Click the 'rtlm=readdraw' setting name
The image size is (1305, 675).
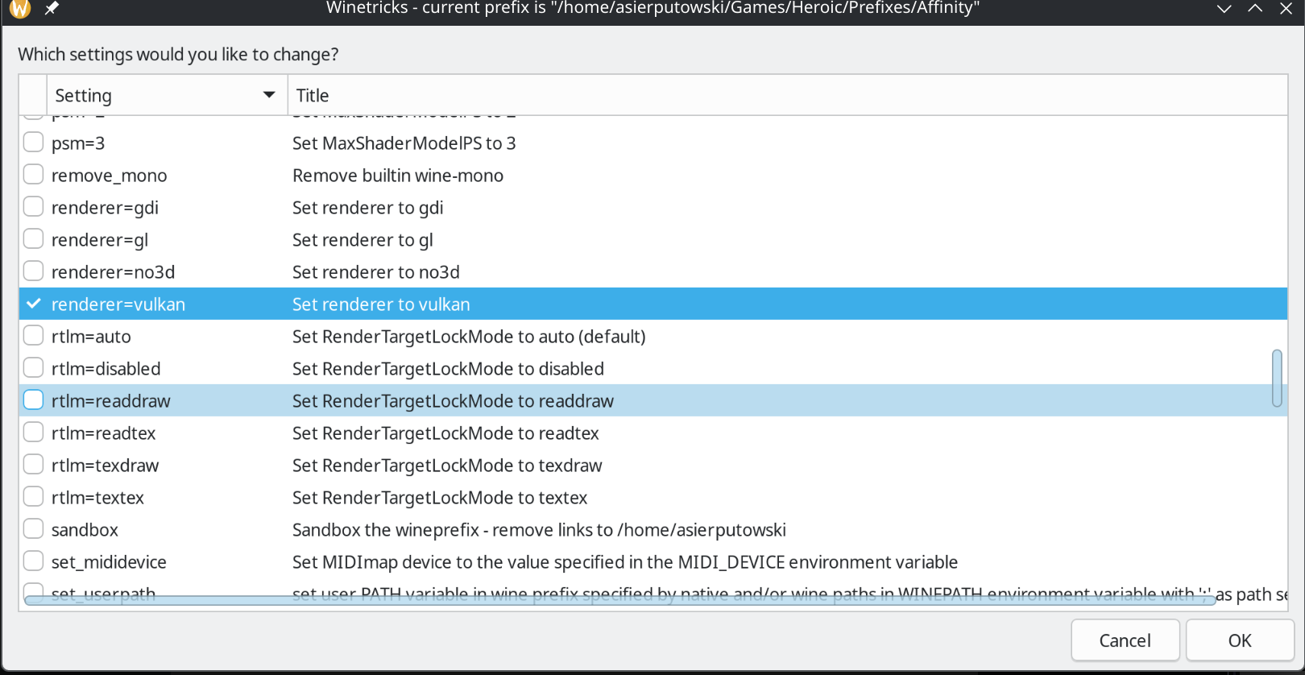(111, 401)
